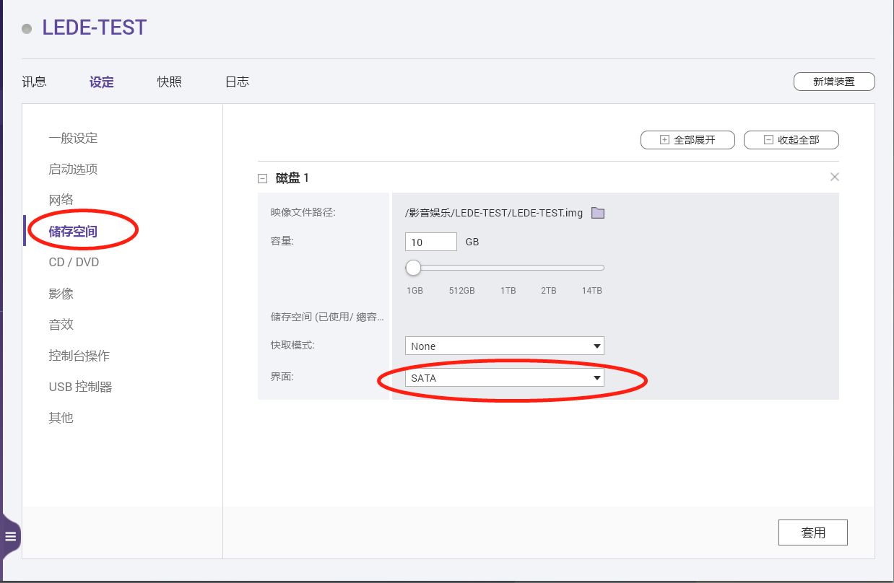The height and width of the screenshot is (583, 894).
Task: Remove Disk 1 with the X icon
Action: pyautogui.click(x=835, y=177)
